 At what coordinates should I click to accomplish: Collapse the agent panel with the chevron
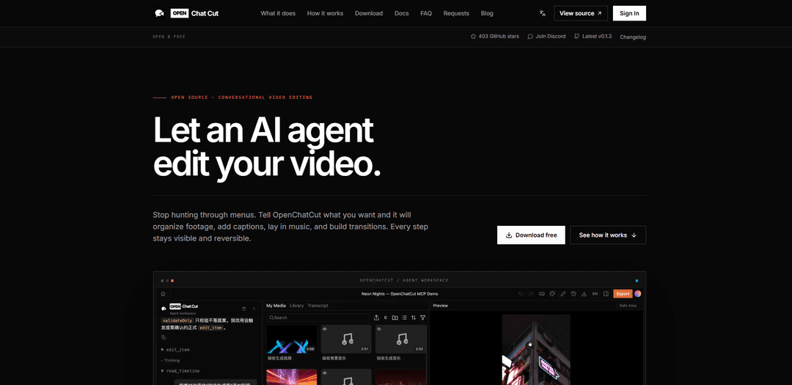point(254,308)
